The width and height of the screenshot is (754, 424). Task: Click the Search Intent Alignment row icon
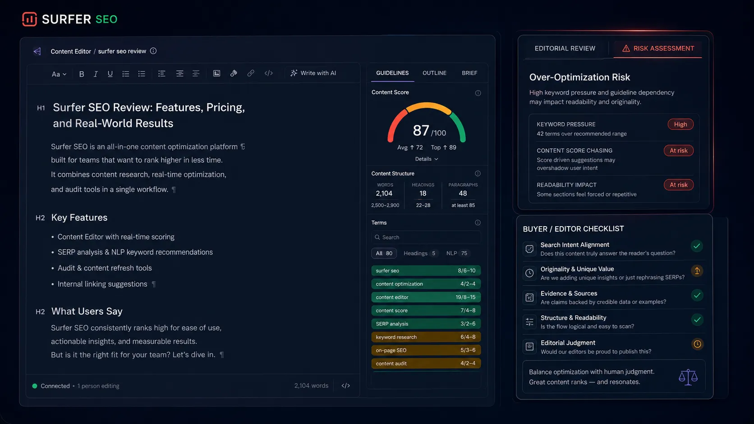pyautogui.click(x=529, y=249)
